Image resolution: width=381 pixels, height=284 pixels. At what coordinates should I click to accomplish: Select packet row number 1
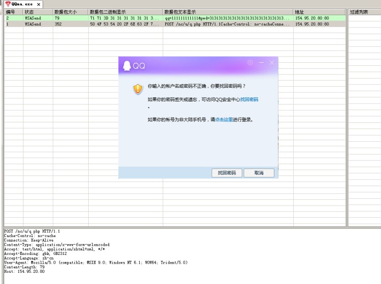(x=175, y=24)
